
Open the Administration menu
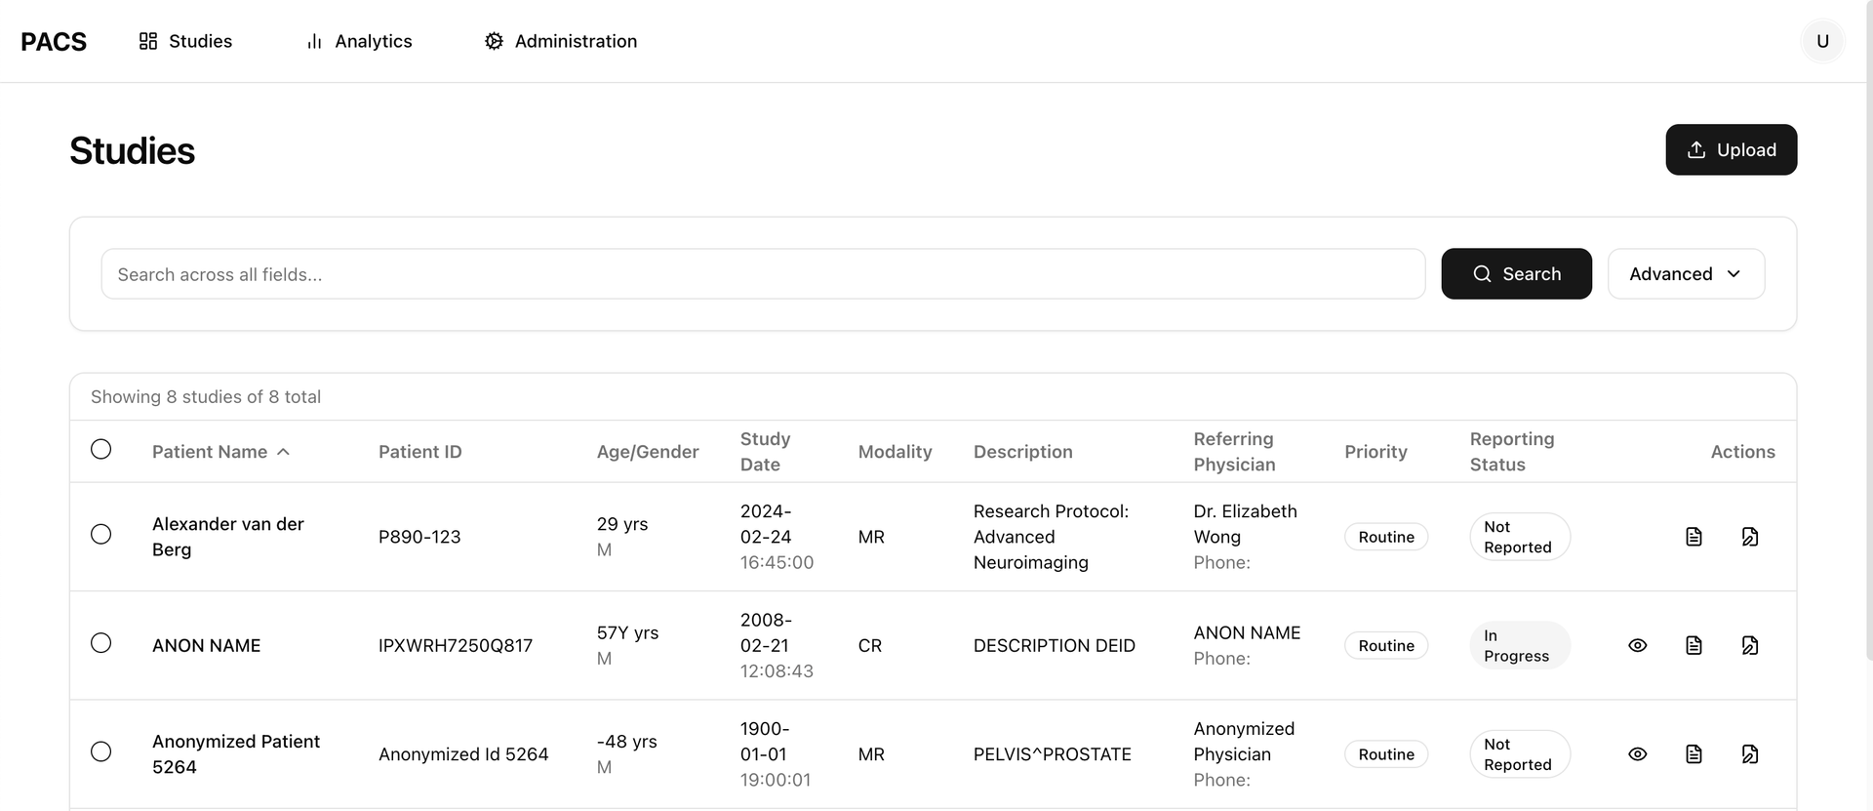(561, 41)
